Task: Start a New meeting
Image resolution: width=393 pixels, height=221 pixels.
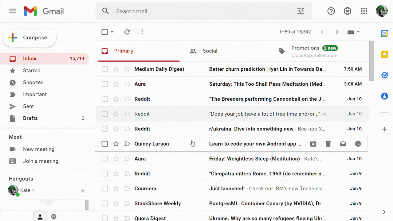Action: click(x=38, y=149)
